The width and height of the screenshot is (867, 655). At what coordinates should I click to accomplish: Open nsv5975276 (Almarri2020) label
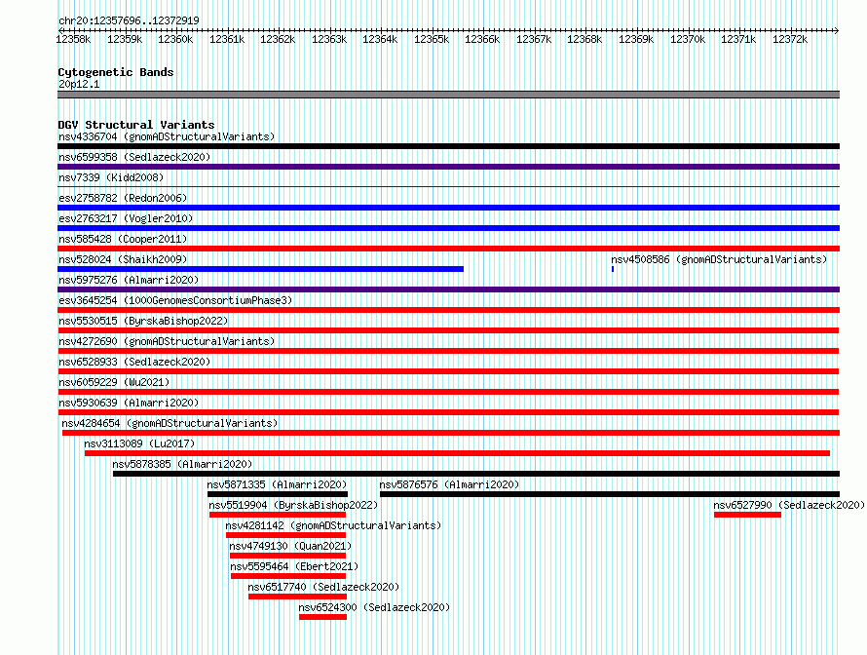129,280
